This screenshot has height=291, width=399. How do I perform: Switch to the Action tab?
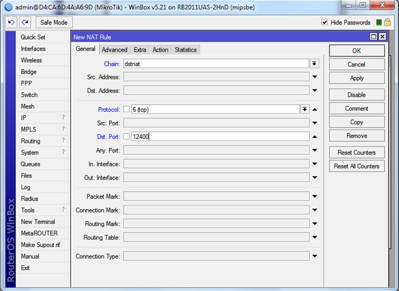click(x=160, y=50)
